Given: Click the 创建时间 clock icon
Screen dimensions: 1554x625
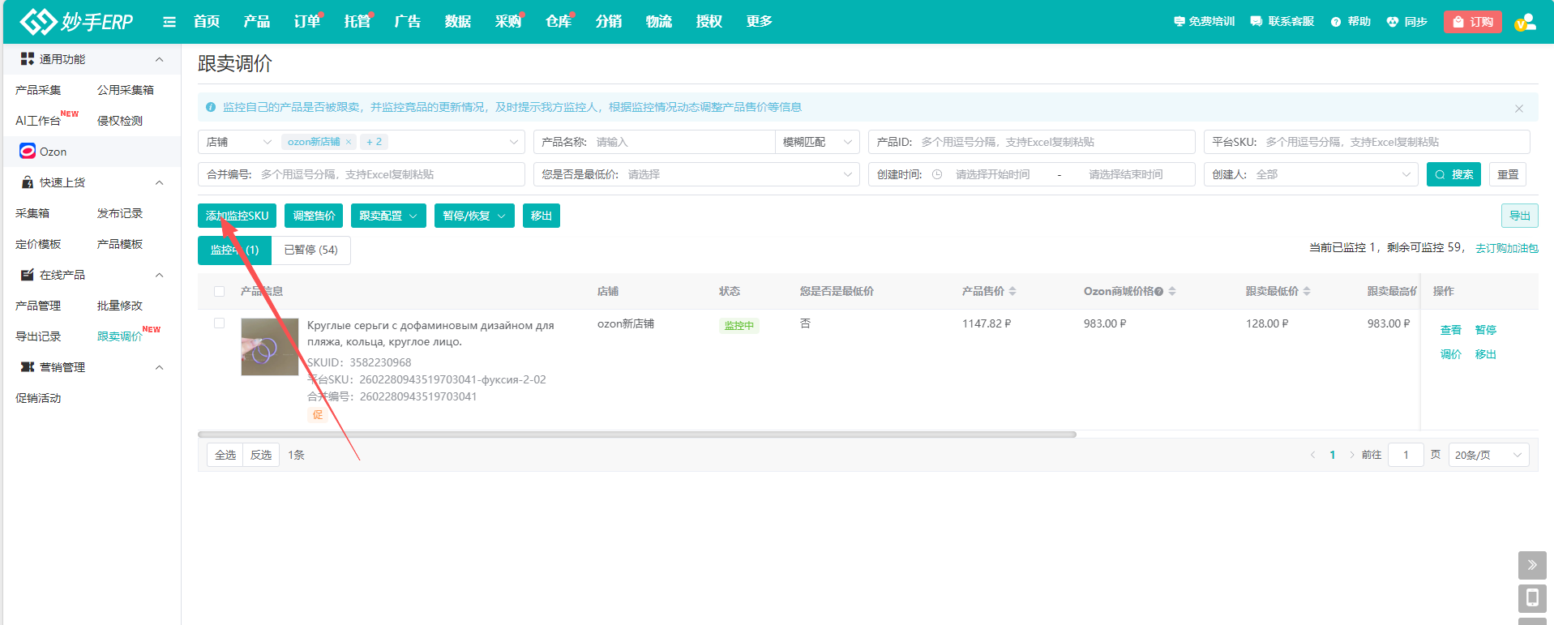Looking at the screenshot, I should pos(937,174).
